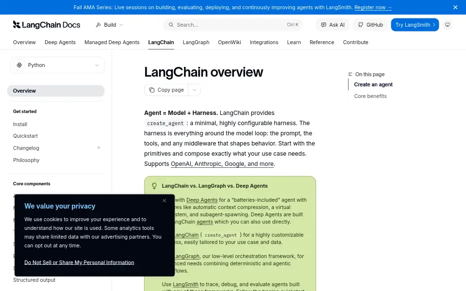Click the search magnifier icon

(171, 25)
